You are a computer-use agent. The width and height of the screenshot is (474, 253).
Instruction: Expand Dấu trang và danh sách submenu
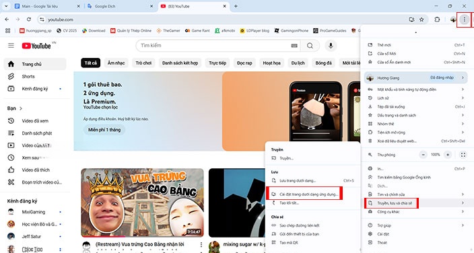point(463,115)
